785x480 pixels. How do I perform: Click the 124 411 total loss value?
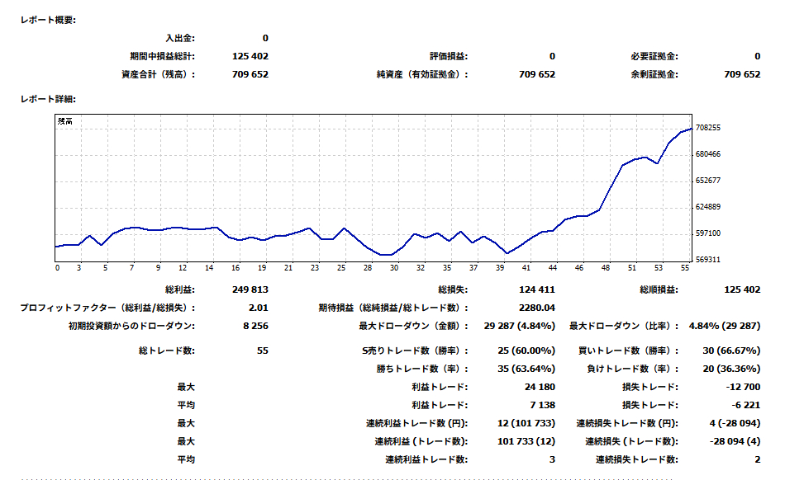[x=537, y=289]
